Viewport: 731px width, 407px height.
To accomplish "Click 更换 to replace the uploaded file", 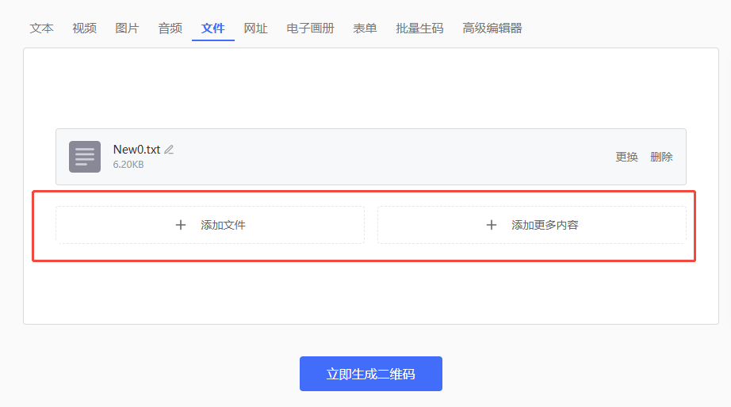I will tap(626, 157).
